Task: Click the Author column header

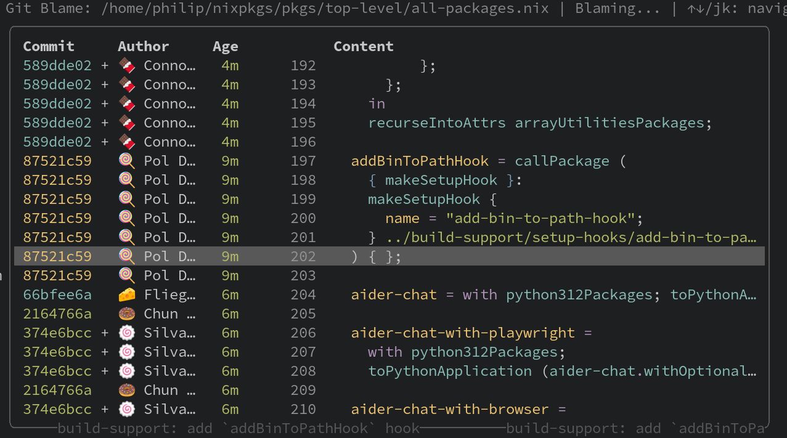Action: click(x=143, y=46)
